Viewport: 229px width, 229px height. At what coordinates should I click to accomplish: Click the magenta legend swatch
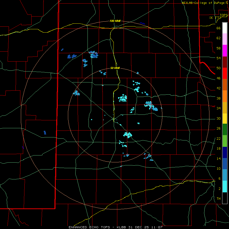(225, 51)
